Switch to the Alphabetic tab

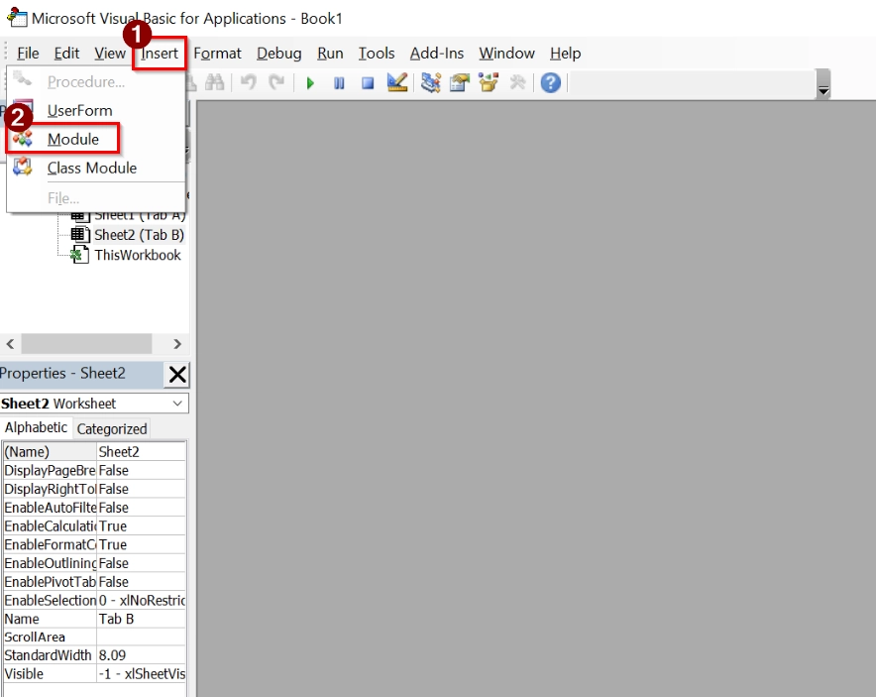[x=36, y=427]
